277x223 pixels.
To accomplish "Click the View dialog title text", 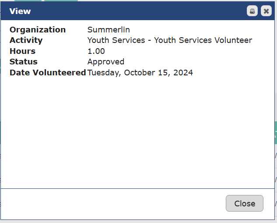I will click(x=20, y=11).
